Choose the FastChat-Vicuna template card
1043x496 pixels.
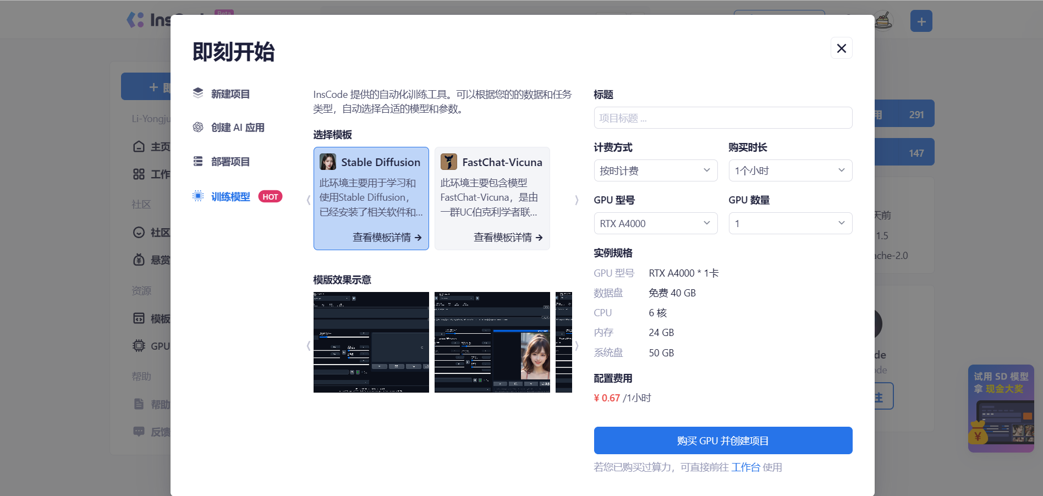click(x=492, y=199)
